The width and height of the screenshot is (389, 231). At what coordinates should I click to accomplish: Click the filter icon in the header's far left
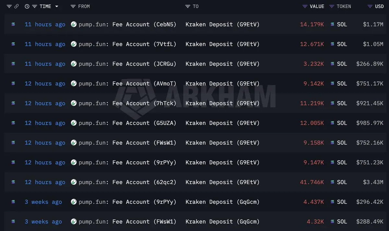point(9,6)
